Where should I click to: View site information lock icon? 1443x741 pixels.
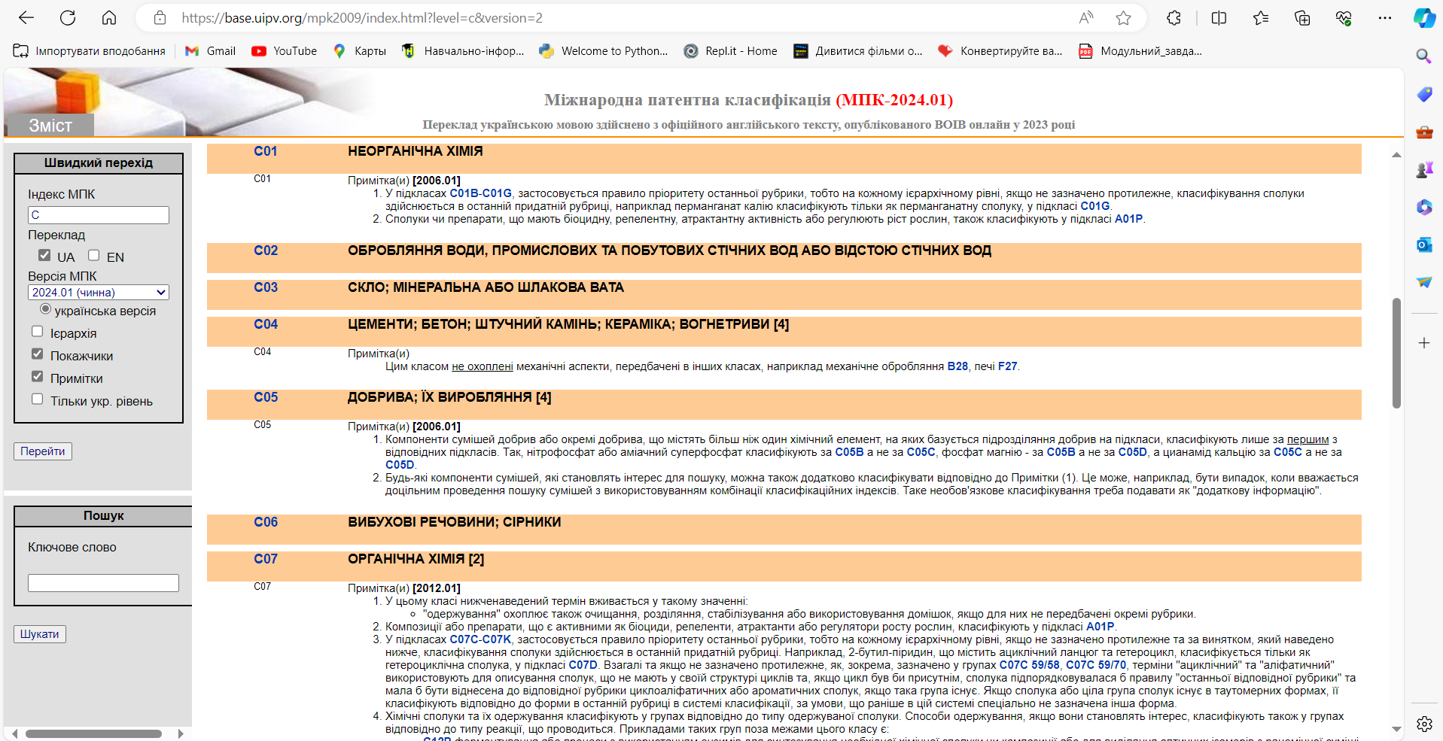pyautogui.click(x=160, y=18)
